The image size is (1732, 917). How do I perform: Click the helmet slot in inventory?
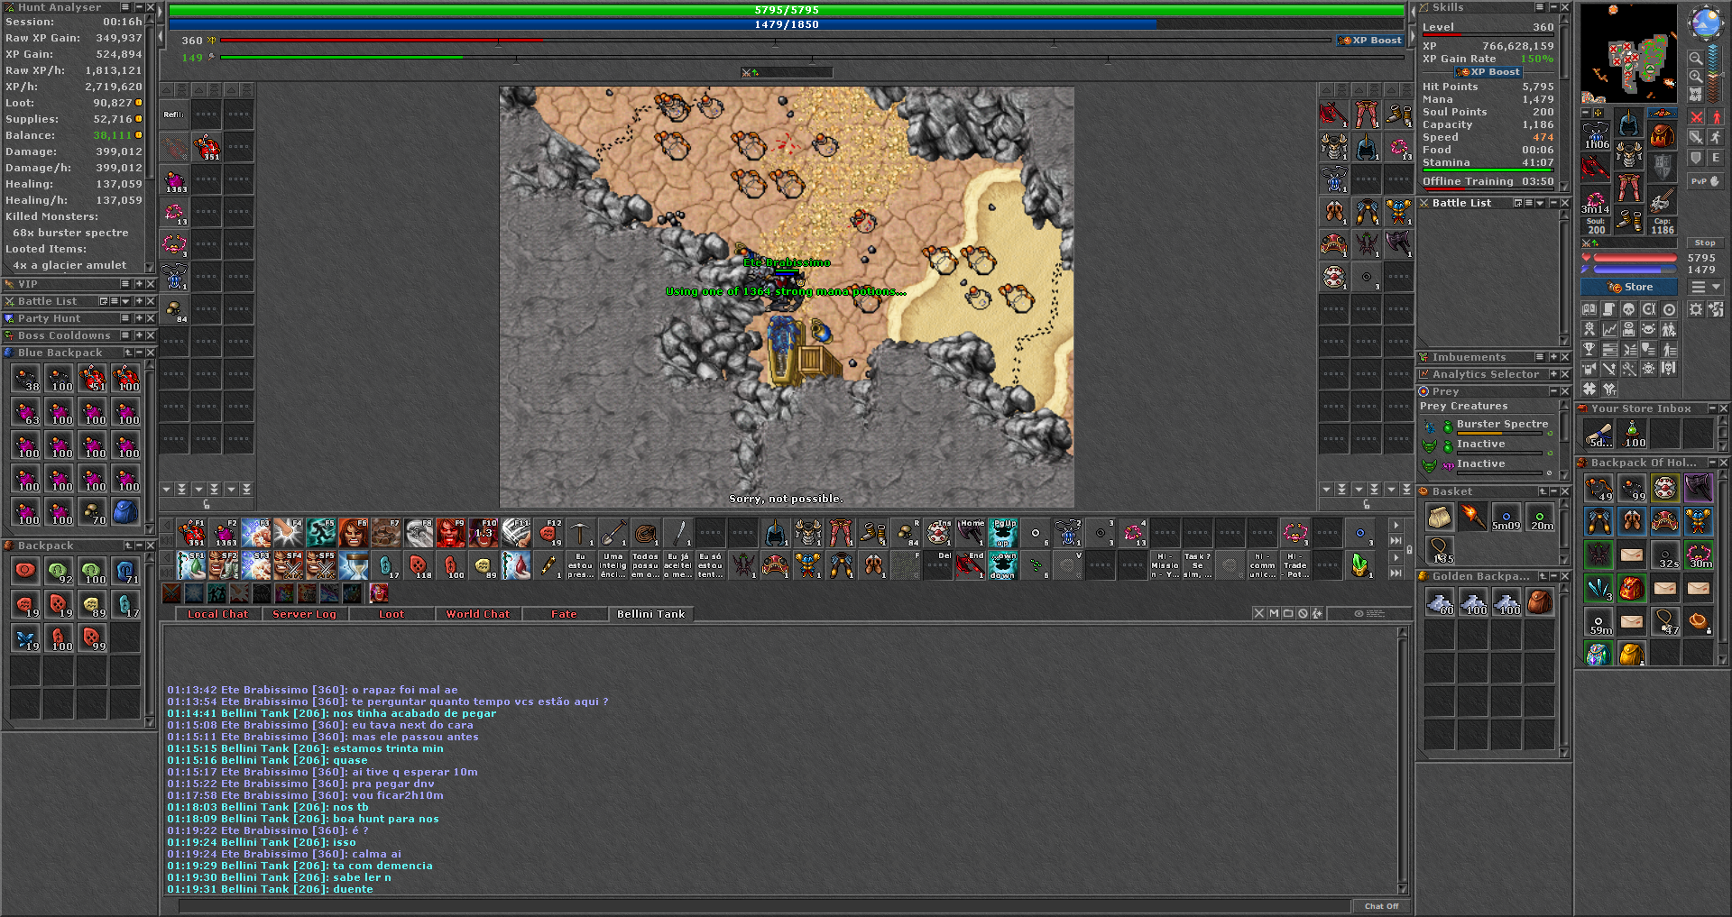[x=1628, y=124]
